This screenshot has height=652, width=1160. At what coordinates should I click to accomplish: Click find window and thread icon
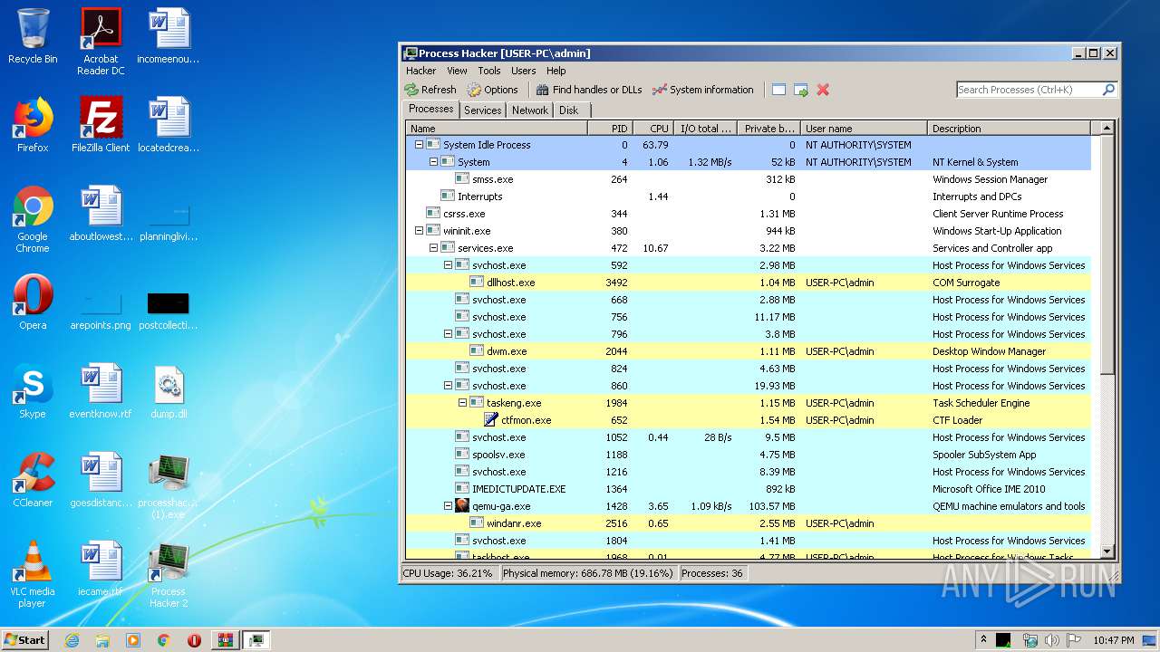(801, 90)
